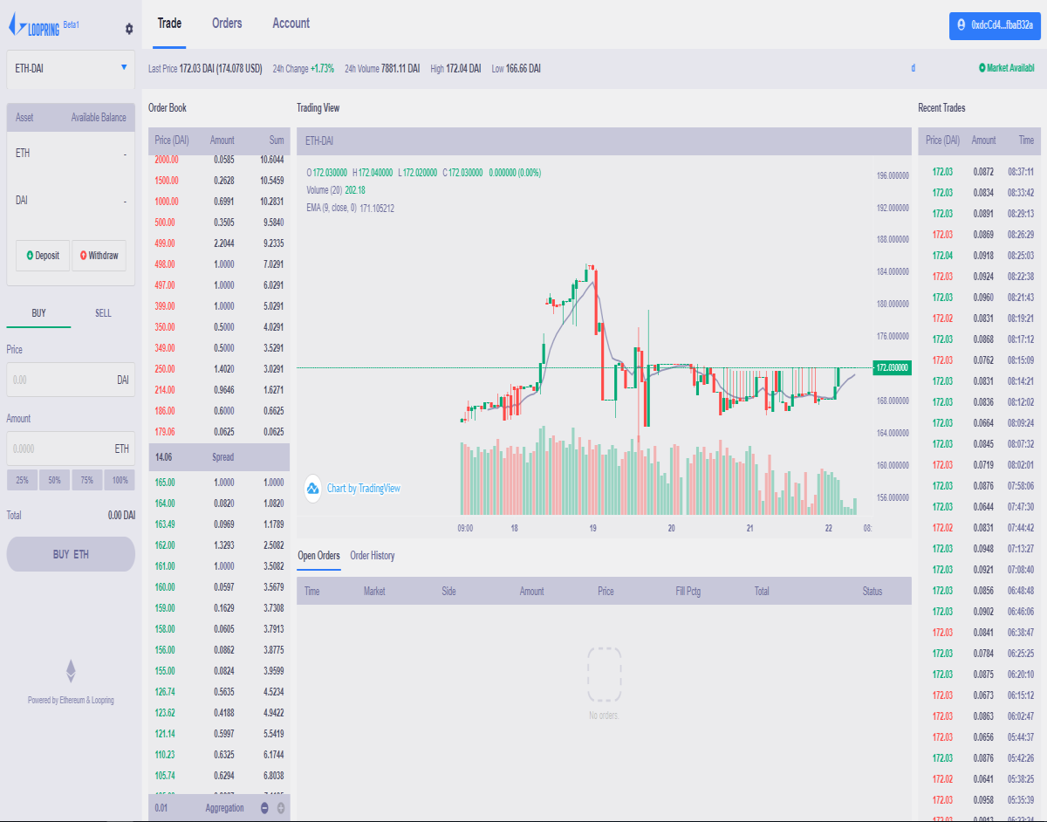Click the Chart by TradingView link
The width and height of the screenshot is (1047, 822).
364,488
